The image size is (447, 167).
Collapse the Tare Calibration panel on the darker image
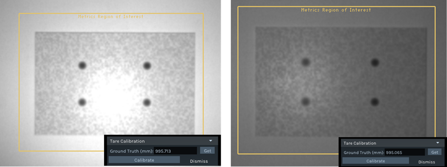pos(438,143)
